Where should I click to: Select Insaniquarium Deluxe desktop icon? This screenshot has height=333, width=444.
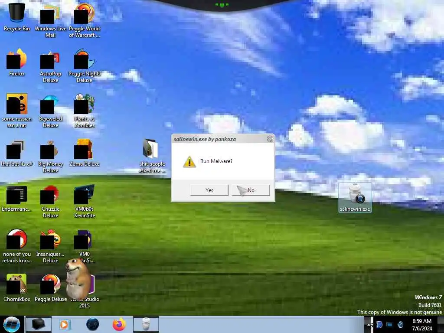click(50, 246)
